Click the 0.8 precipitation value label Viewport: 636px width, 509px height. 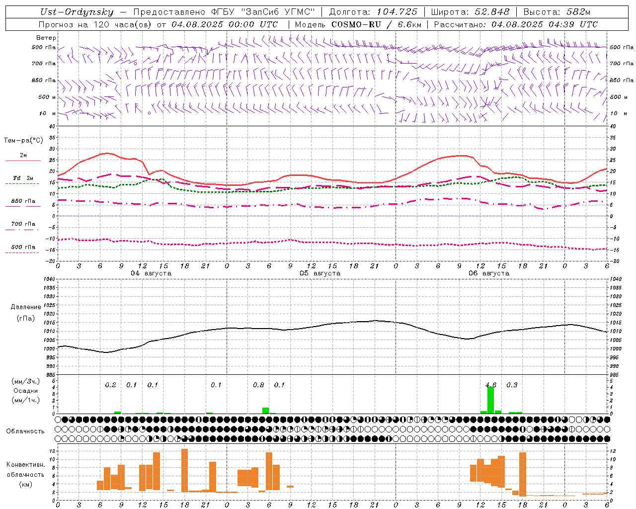[258, 385]
